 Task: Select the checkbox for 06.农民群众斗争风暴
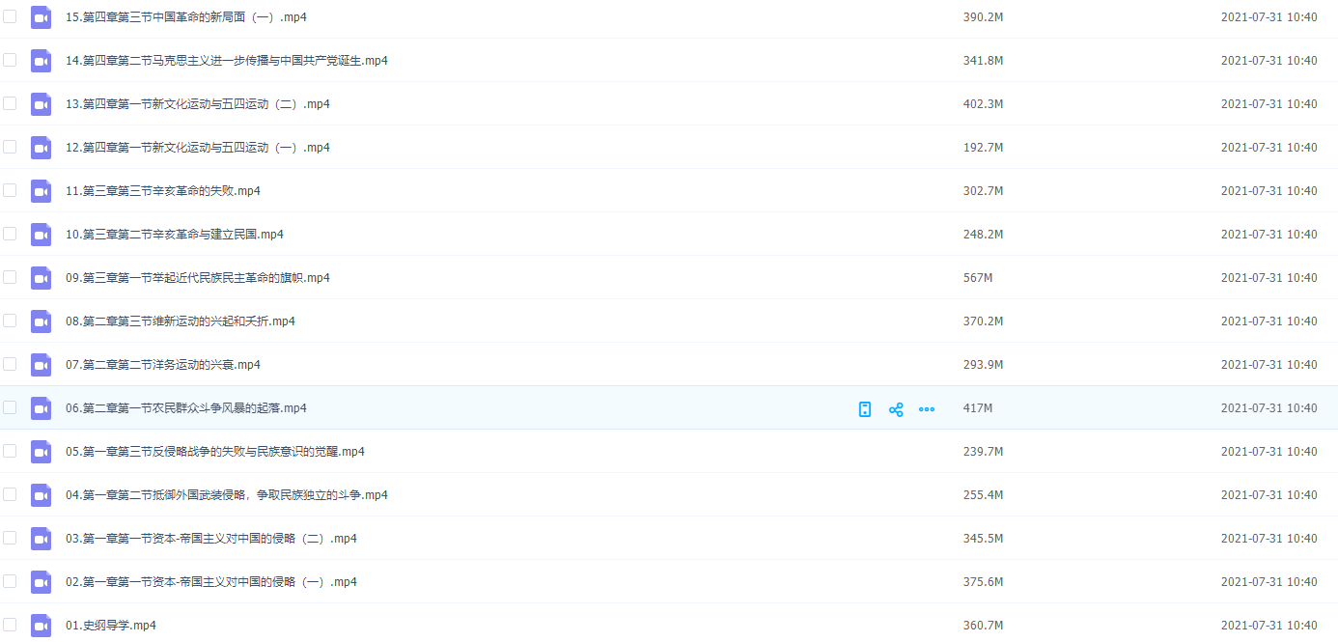(10, 407)
